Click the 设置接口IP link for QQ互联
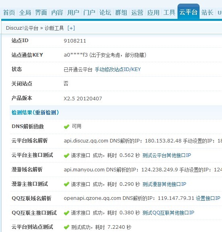This screenshot has width=222, height=232. click(x=208, y=198)
